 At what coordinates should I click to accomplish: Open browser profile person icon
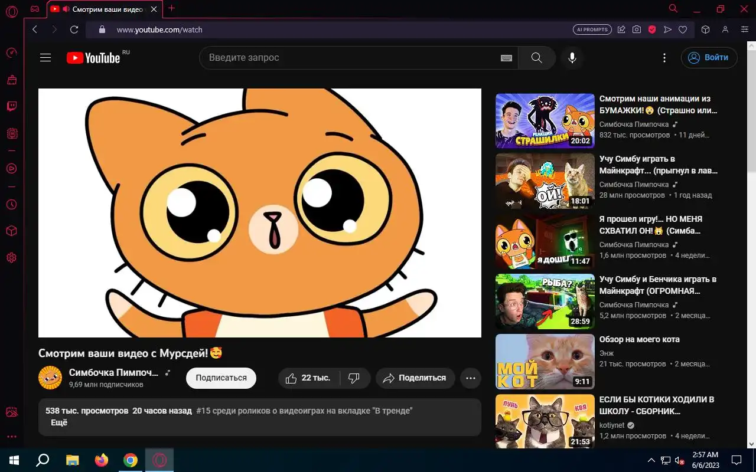click(725, 29)
